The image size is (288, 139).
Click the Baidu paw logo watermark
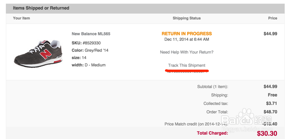click(246, 114)
